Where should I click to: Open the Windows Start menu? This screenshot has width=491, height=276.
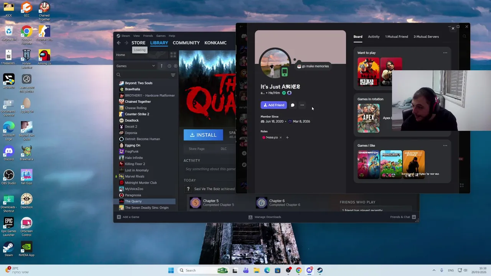point(171,270)
